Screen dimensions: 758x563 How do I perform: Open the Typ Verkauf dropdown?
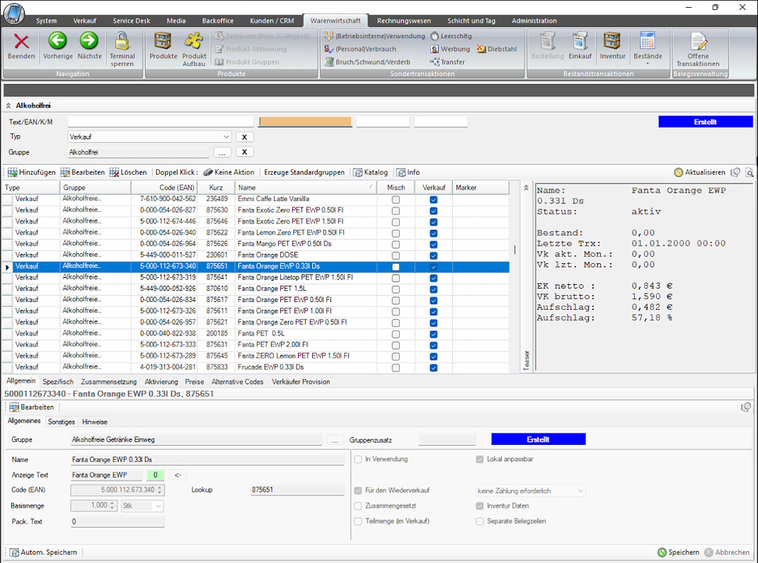click(226, 137)
